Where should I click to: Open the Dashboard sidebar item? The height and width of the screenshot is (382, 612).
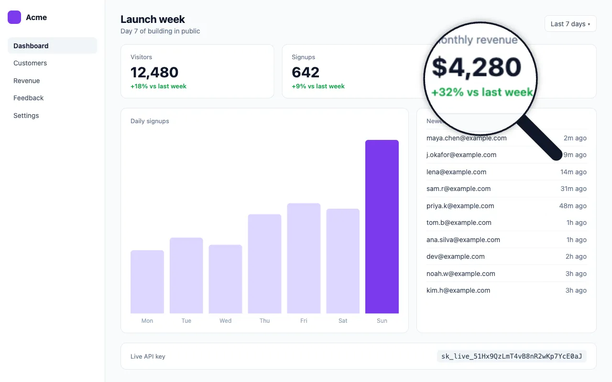(x=52, y=46)
